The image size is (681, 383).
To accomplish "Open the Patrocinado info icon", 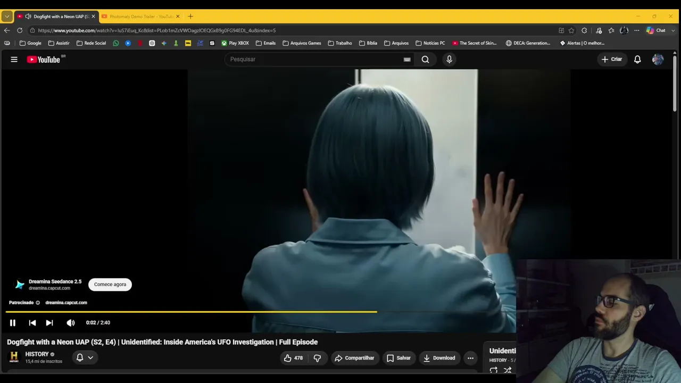I will [38, 303].
